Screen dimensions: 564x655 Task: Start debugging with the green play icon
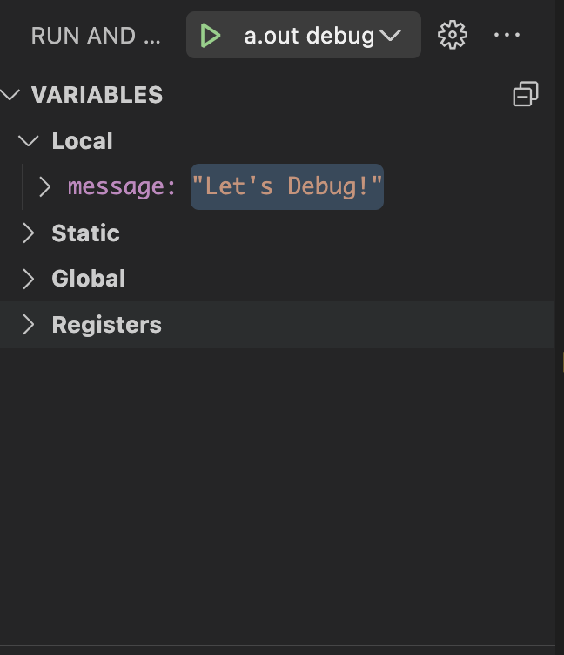click(x=211, y=36)
